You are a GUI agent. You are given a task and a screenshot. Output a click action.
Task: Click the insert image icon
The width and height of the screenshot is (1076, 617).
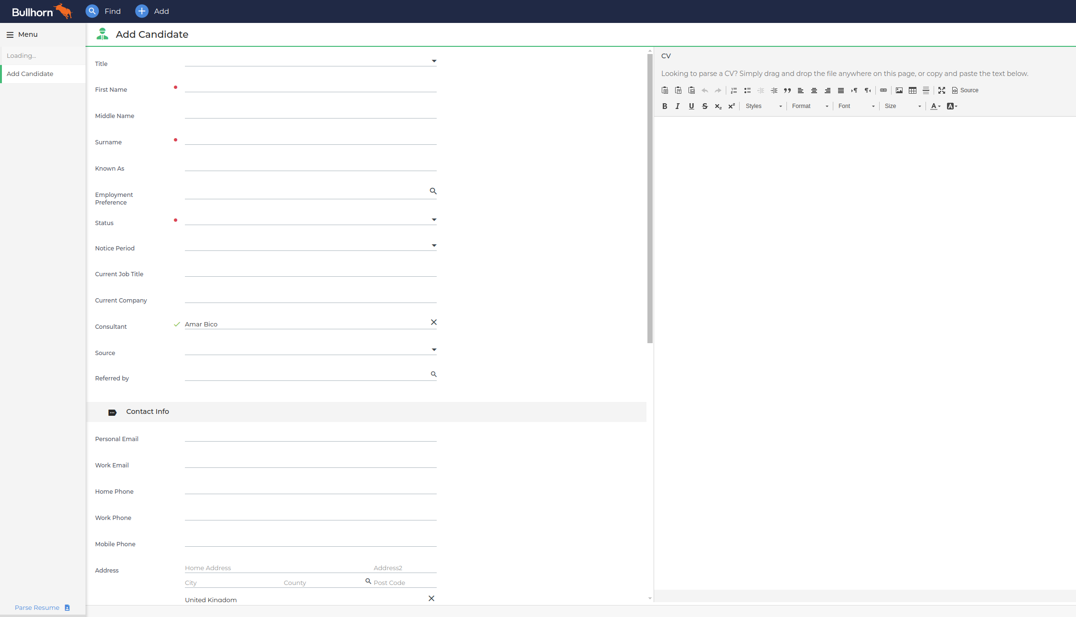899,90
